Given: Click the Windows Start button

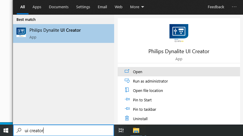Looking at the screenshot, I should [6, 130].
